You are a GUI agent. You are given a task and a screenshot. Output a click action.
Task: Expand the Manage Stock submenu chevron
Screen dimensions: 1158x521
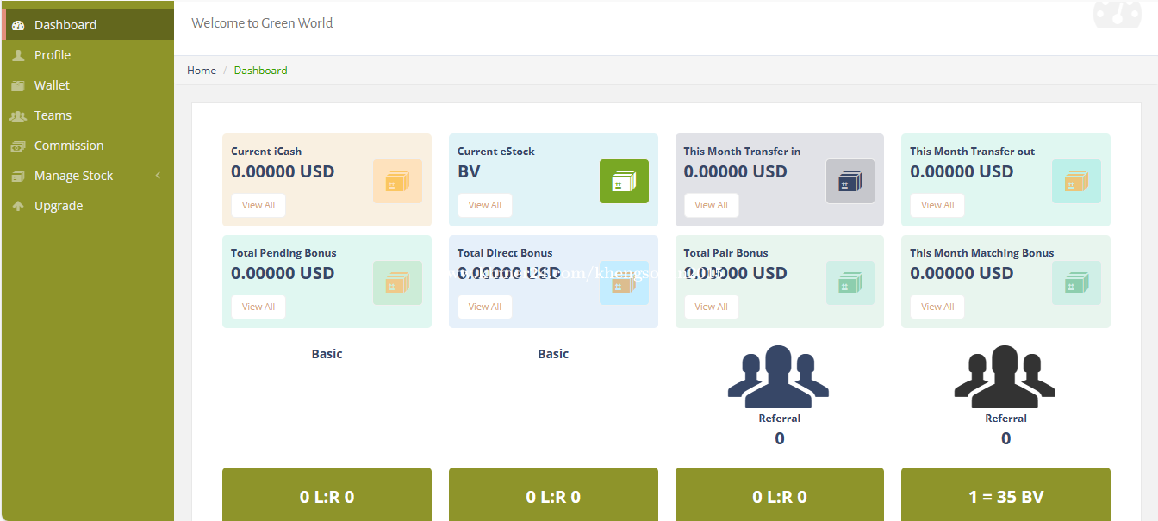158,175
